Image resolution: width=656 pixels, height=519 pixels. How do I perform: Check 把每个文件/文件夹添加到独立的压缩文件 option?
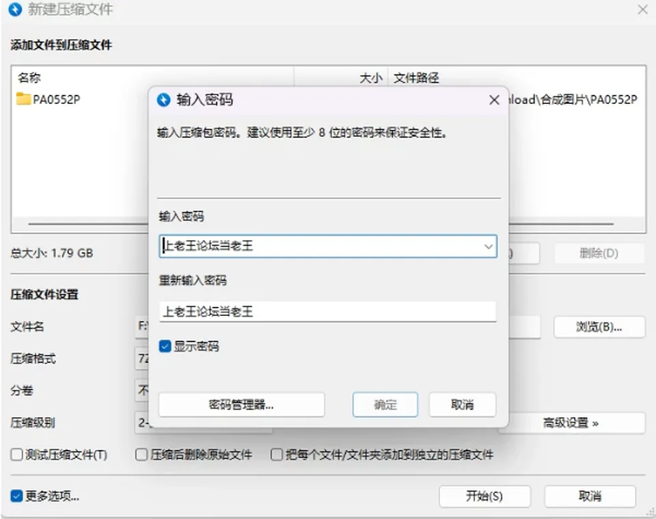coord(277,455)
